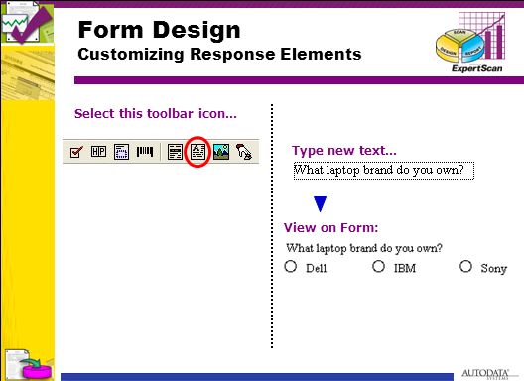This screenshot has height=381, width=524.
Task: Select the text block icon after separator
Action: 175,152
